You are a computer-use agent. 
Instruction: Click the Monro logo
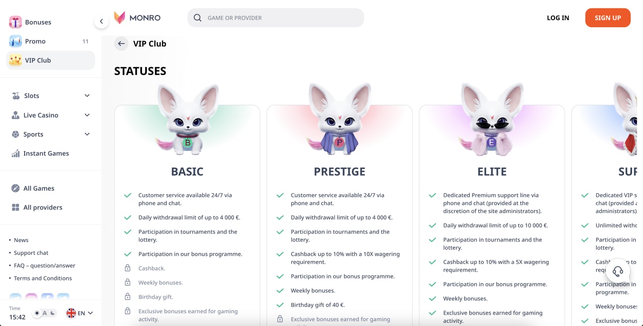137,18
